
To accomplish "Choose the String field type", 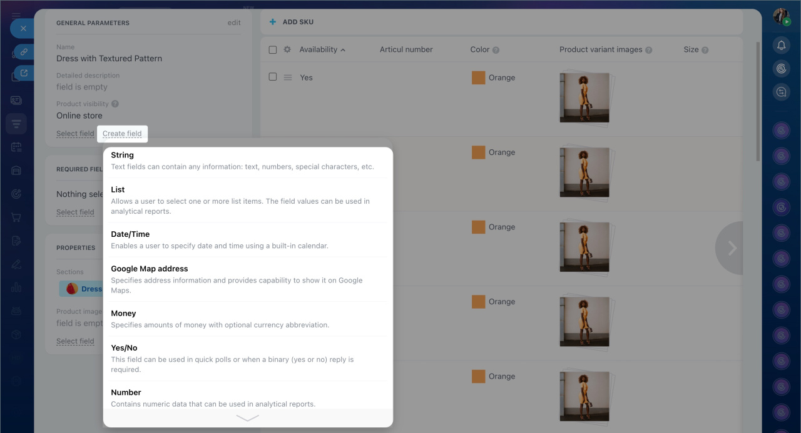I will 123,155.
